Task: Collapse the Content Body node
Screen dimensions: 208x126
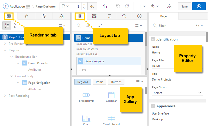Action: (12, 76)
